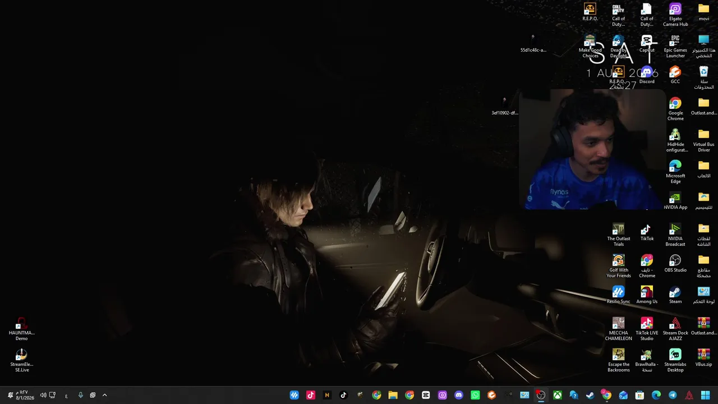The image size is (718, 404).
Task: Open Discord from the taskbar
Action: (x=459, y=395)
